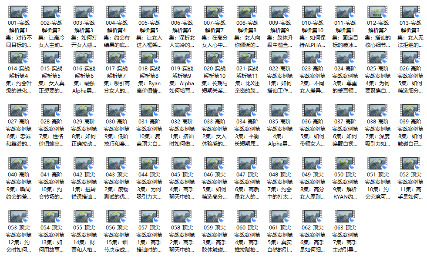The width and height of the screenshot is (427, 259).
Task: Select the 014-实战解析第4集 file icon
Action: (19, 58)
